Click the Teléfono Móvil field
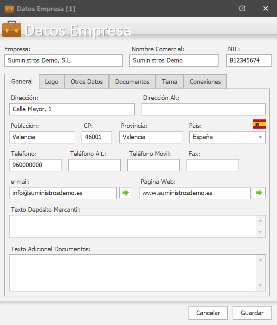Image resolution: width=277 pixels, height=325 pixels. (154, 165)
